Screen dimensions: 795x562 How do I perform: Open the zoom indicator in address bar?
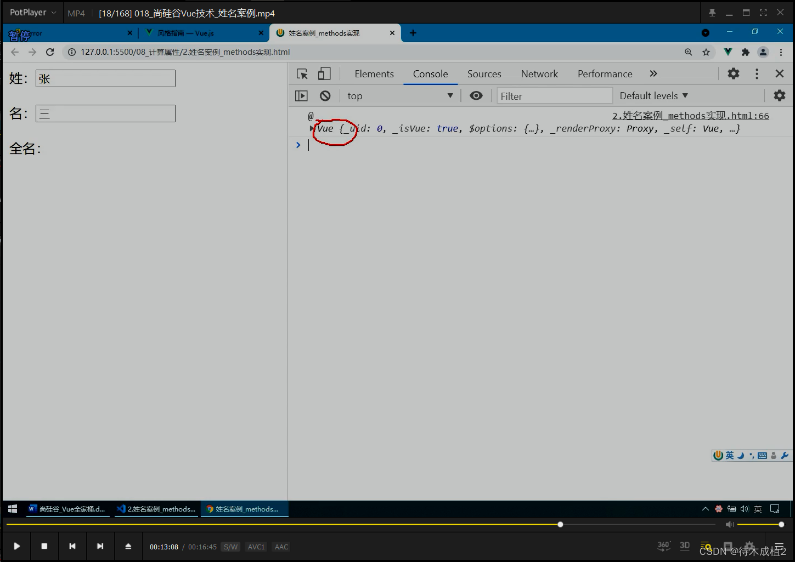689,52
